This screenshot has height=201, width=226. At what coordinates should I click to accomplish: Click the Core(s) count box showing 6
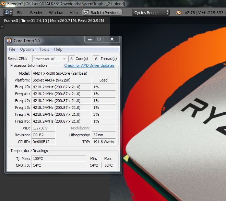click(71, 59)
